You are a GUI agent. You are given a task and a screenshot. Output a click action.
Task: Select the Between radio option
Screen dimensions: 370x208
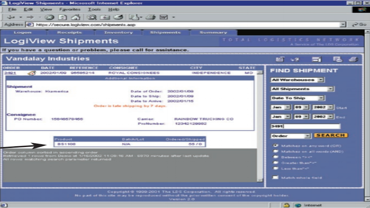coord(275,157)
